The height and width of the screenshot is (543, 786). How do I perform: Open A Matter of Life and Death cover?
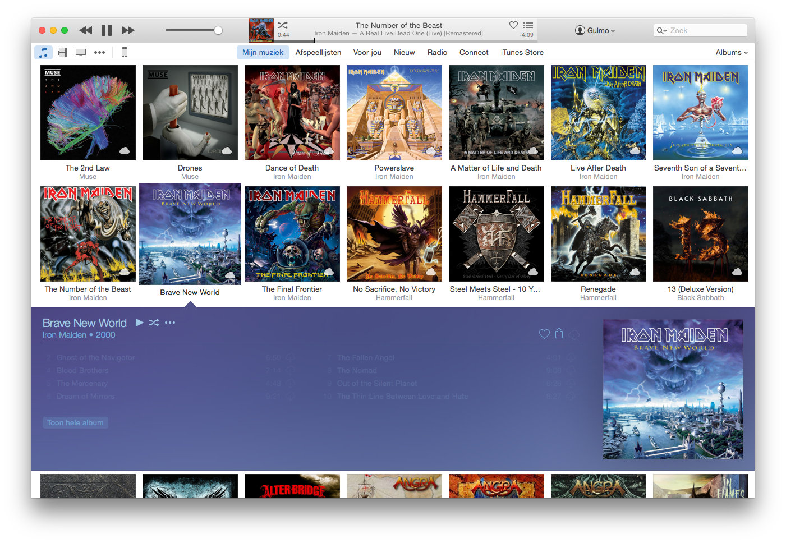(x=497, y=113)
